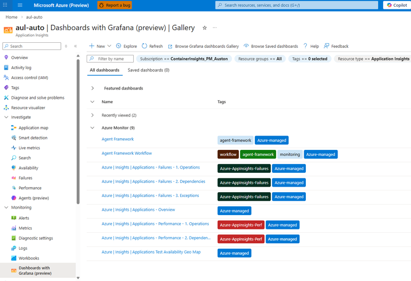Open Failures - 3. Exceptions dashboard
411x281 pixels.
pyautogui.click(x=150, y=195)
